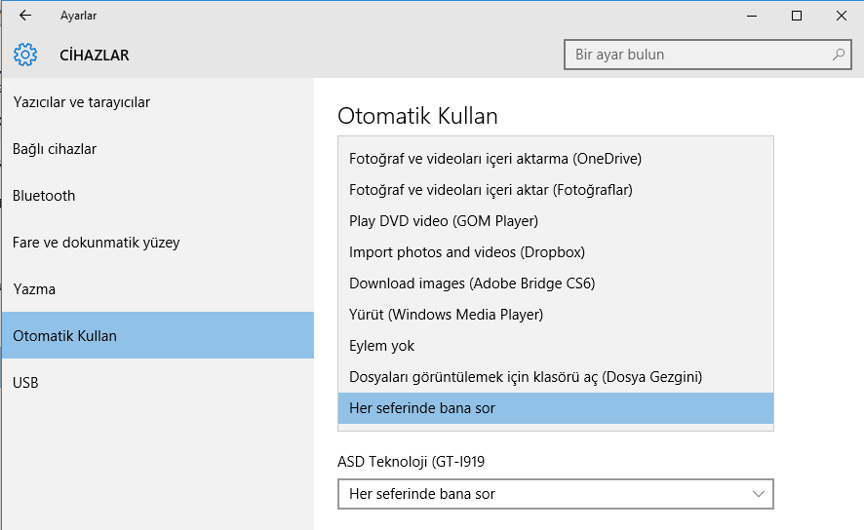Open Yazma settings section
This screenshot has height=530, width=864.
tap(158, 289)
